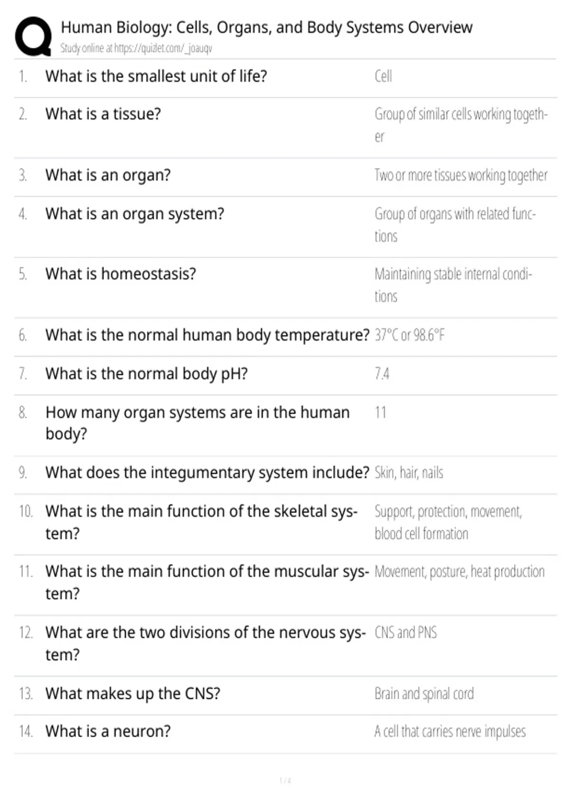570x807 pixels.
Task: Click answer A cell that carries nerve impulses
Action: 450,732
